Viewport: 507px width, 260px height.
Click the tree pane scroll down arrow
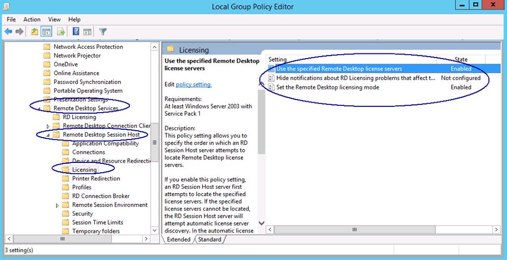coord(154,230)
